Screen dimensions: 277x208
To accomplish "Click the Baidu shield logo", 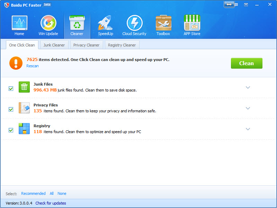I will pyautogui.click(x=7, y=5).
